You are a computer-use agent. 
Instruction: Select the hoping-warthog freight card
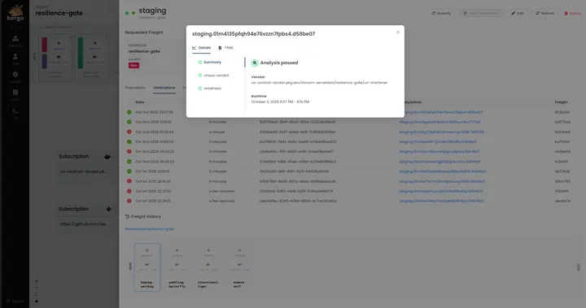pyautogui.click(x=147, y=267)
